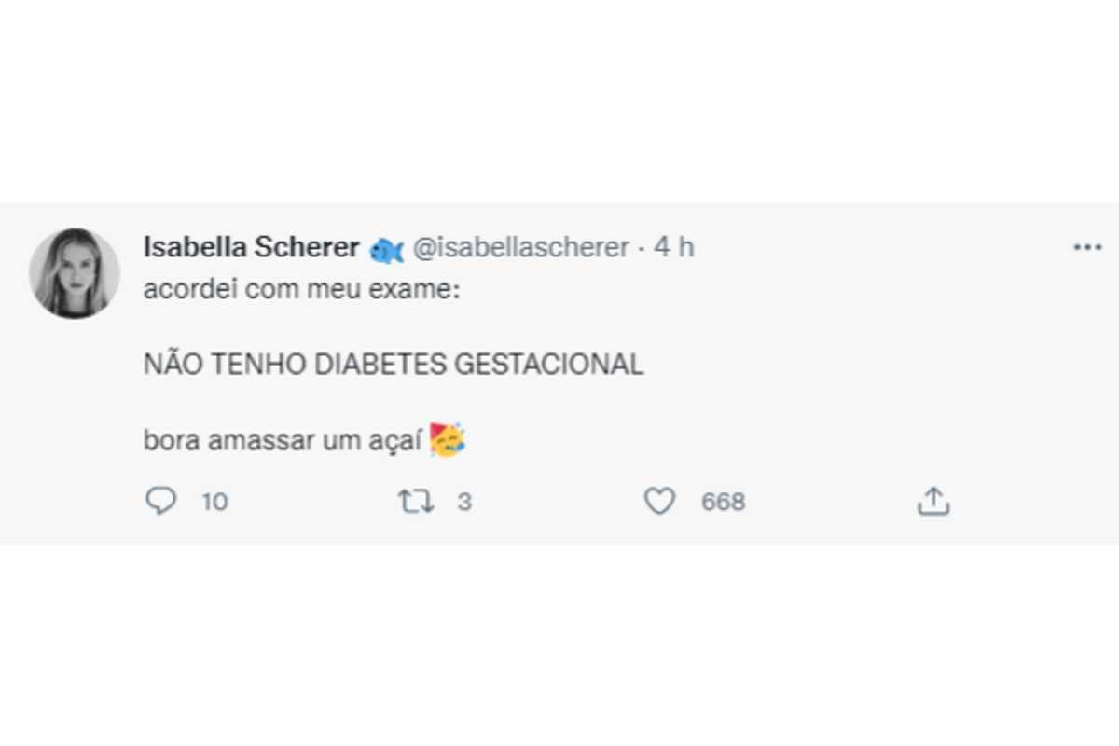Like the tweet with the heart icon
This screenshot has width=1119, height=746.
pyautogui.click(x=659, y=502)
